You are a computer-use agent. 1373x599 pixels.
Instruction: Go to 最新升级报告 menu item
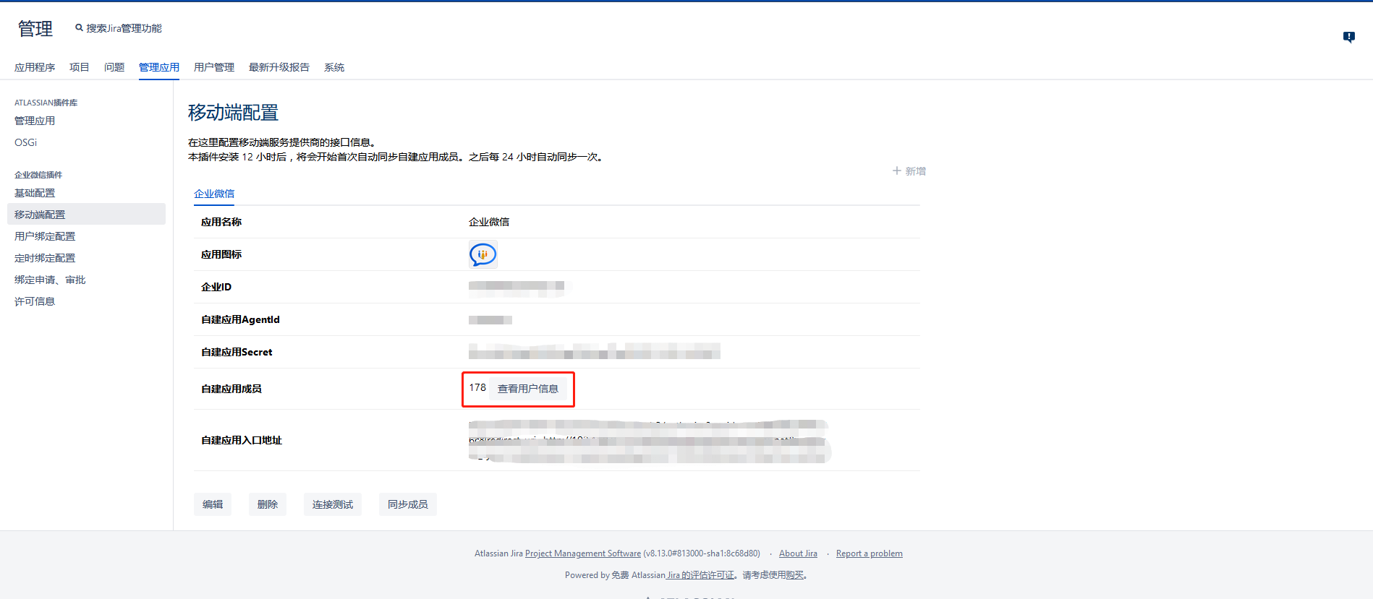point(279,67)
